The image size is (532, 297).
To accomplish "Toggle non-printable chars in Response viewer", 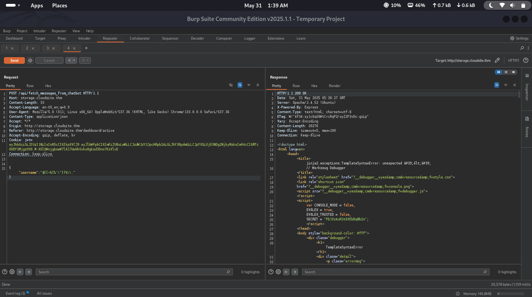I will click(x=505, y=85).
